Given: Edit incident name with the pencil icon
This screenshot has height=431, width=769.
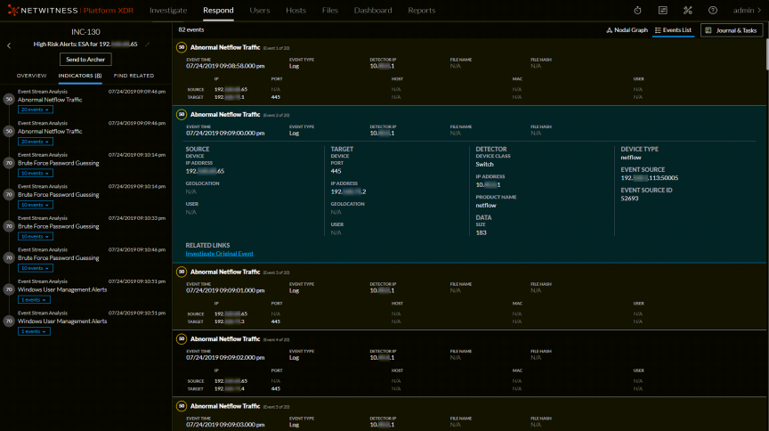Looking at the screenshot, I should [x=147, y=45].
